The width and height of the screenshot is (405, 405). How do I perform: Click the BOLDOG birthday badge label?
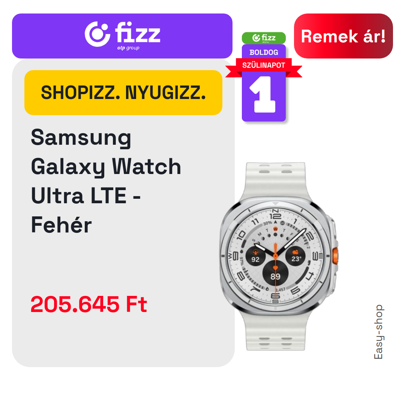[264, 52]
